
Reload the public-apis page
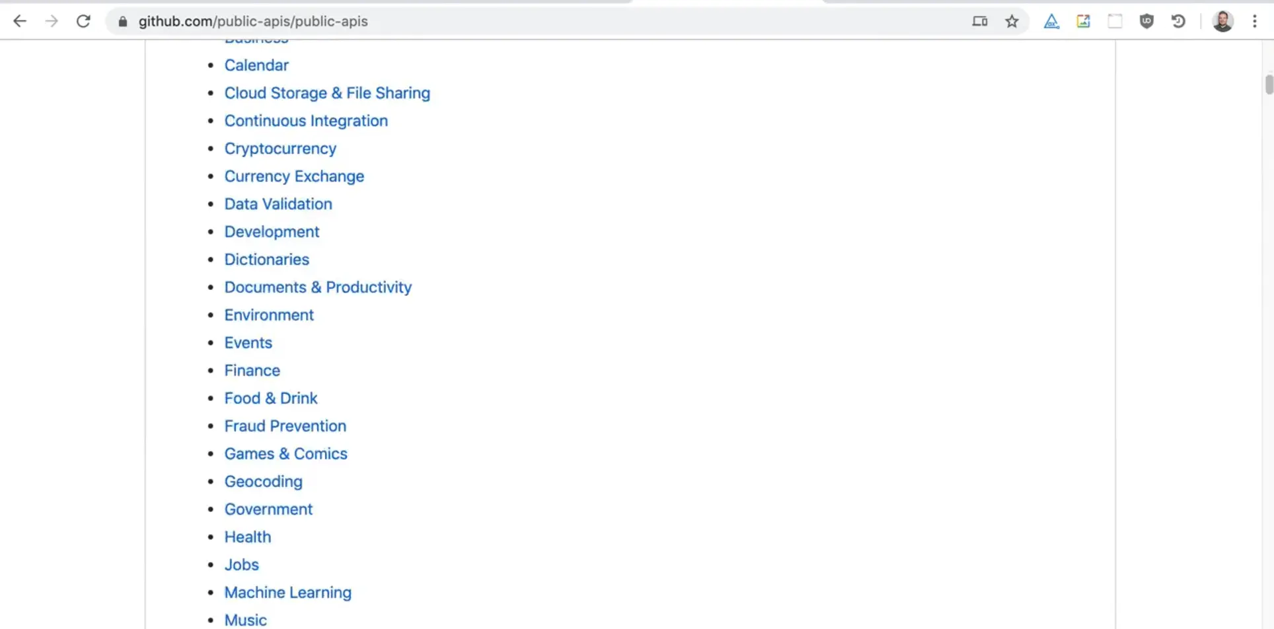[x=83, y=21]
